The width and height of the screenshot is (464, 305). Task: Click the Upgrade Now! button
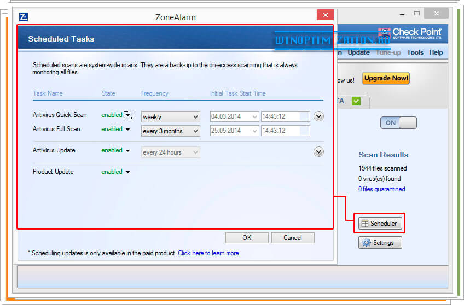(x=386, y=78)
